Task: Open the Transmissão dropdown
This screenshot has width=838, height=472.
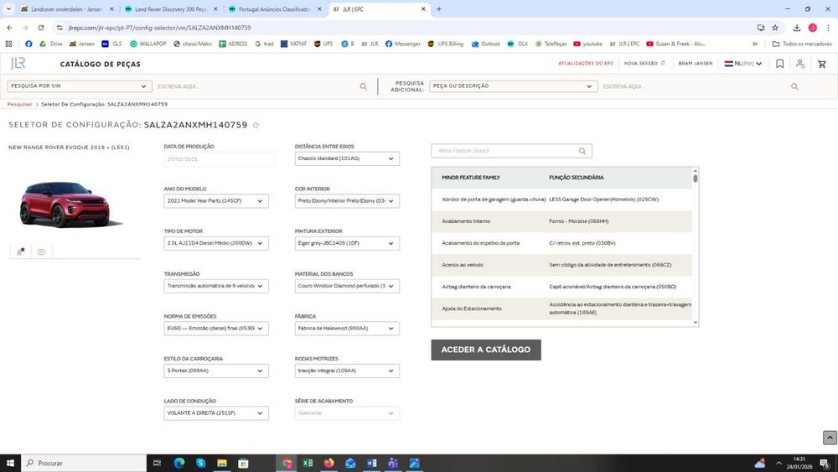Action: tap(216, 286)
